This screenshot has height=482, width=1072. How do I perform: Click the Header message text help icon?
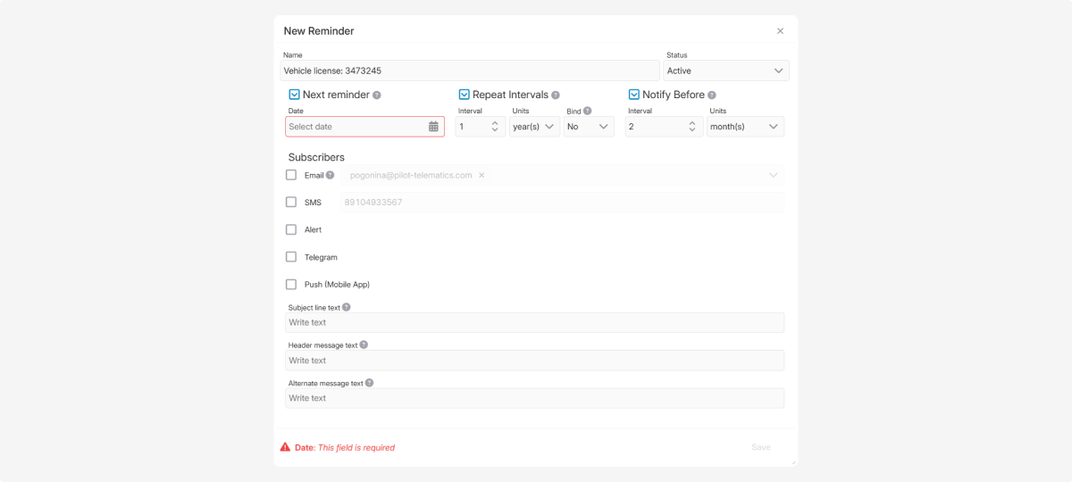(364, 345)
